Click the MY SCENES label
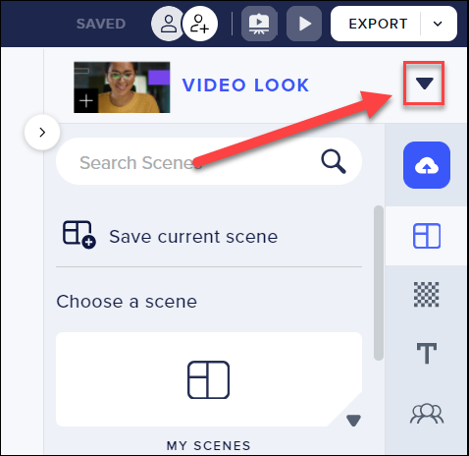469x456 pixels. coord(209,445)
